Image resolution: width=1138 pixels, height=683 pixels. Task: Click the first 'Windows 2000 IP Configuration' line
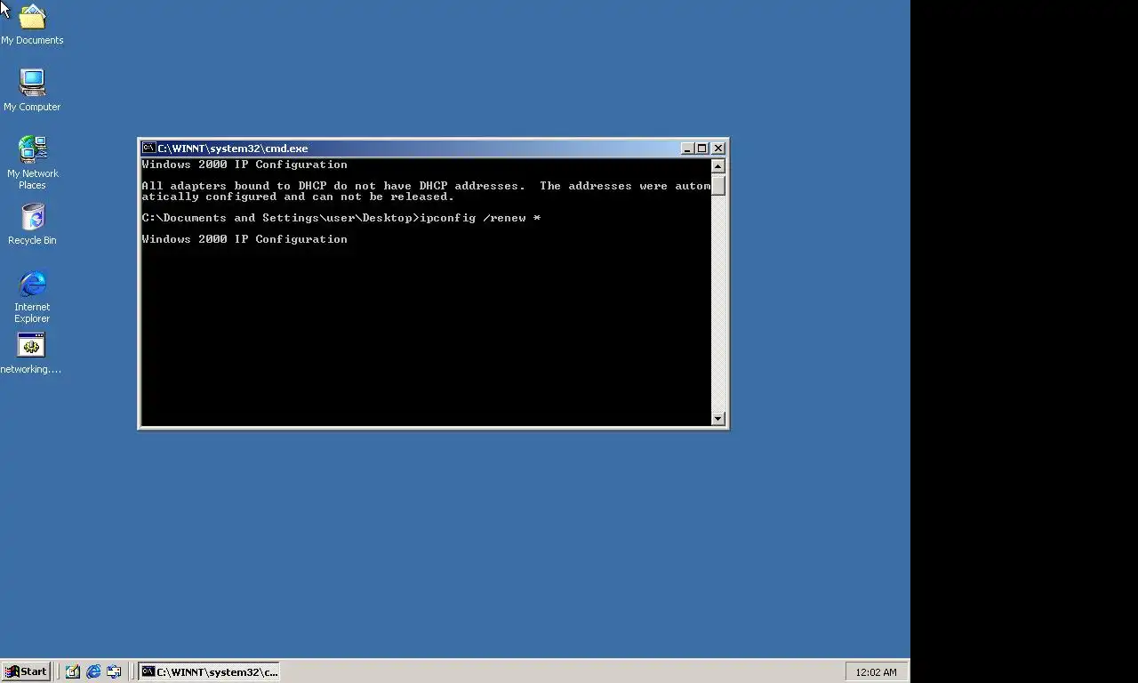244,165
